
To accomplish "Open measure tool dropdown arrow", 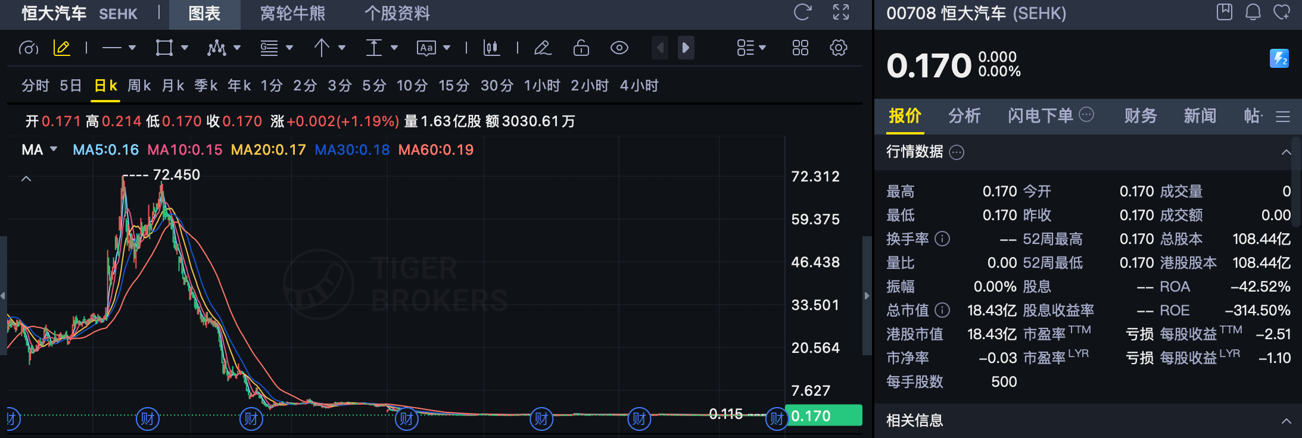I will click(394, 48).
